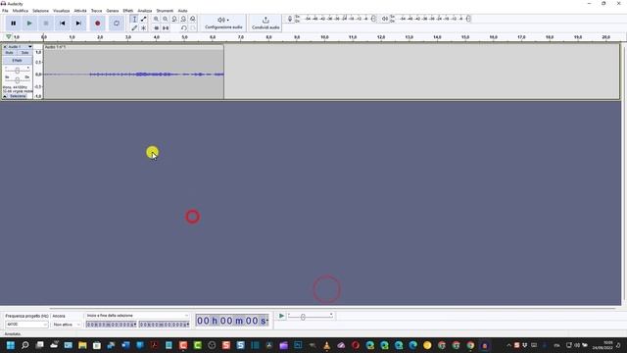Click the speaker playback meter icon
The height and width of the screenshot is (353, 627).
click(385, 19)
